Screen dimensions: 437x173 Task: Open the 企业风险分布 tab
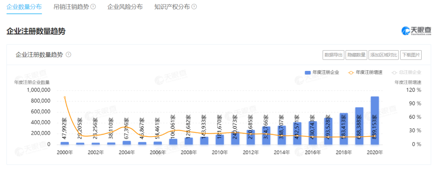tap(125, 7)
